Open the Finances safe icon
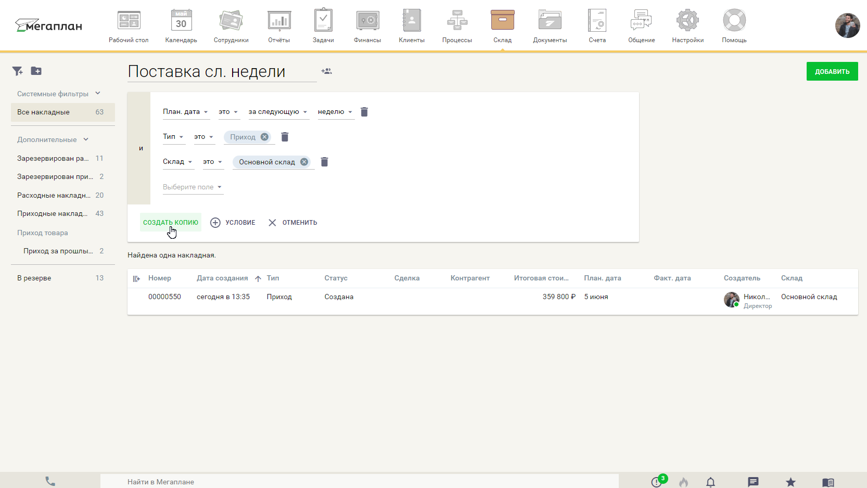 [367, 21]
